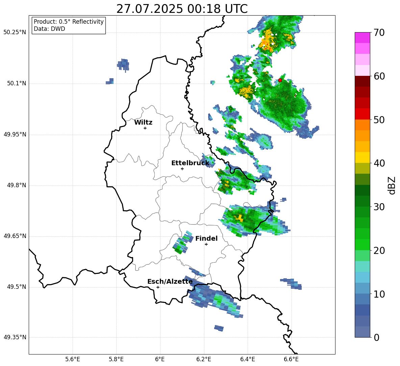This screenshot has width=400, height=366.
Task: Click the magenta top band of the colorbar
Action: [362, 38]
